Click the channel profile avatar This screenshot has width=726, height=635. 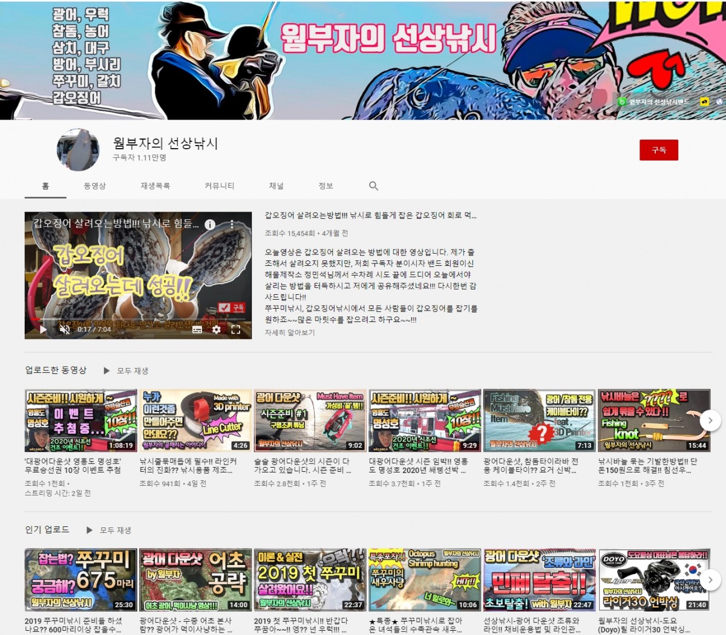78,150
